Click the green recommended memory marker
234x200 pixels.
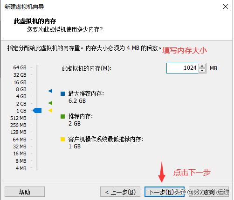50,103
